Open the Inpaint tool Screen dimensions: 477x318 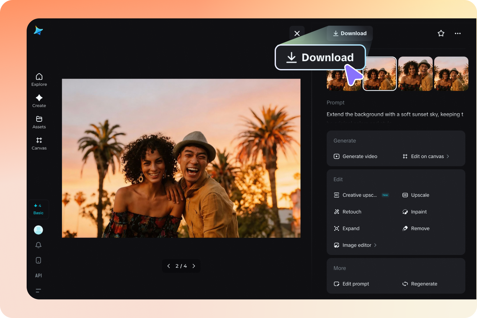click(419, 212)
